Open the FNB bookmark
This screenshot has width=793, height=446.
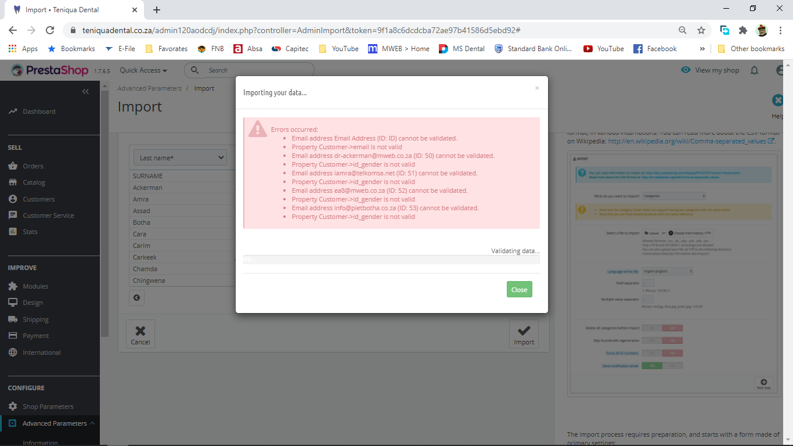[x=211, y=49]
